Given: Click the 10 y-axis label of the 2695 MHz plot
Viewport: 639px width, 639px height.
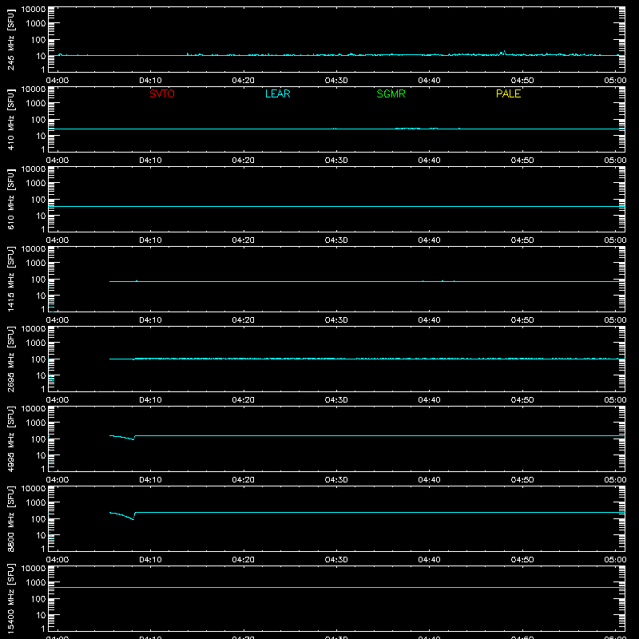Looking at the screenshot, I should click(x=41, y=375).
